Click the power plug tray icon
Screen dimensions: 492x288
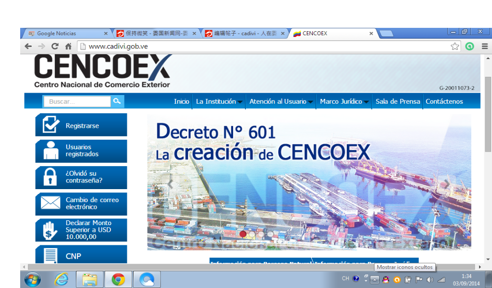coord(408,279)
